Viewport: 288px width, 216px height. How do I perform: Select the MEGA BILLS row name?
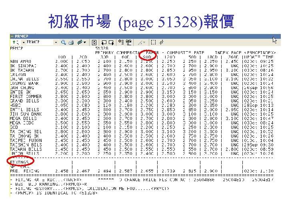(23, 118)
